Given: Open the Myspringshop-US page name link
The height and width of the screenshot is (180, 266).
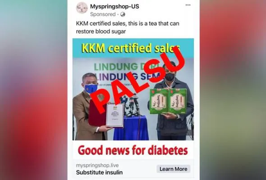Looking at the screenshot, I should click(115, 6).
